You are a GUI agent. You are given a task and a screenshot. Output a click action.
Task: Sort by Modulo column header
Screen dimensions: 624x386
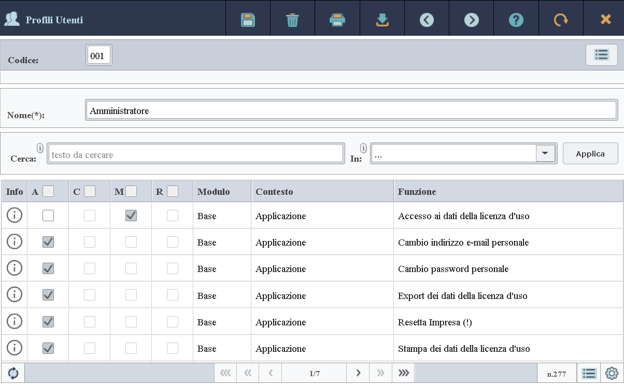click(x=222, y=192)
